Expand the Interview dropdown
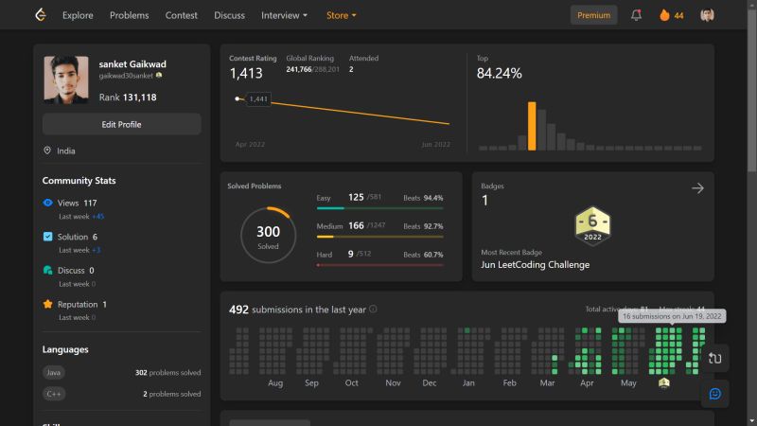 [284, 15]
